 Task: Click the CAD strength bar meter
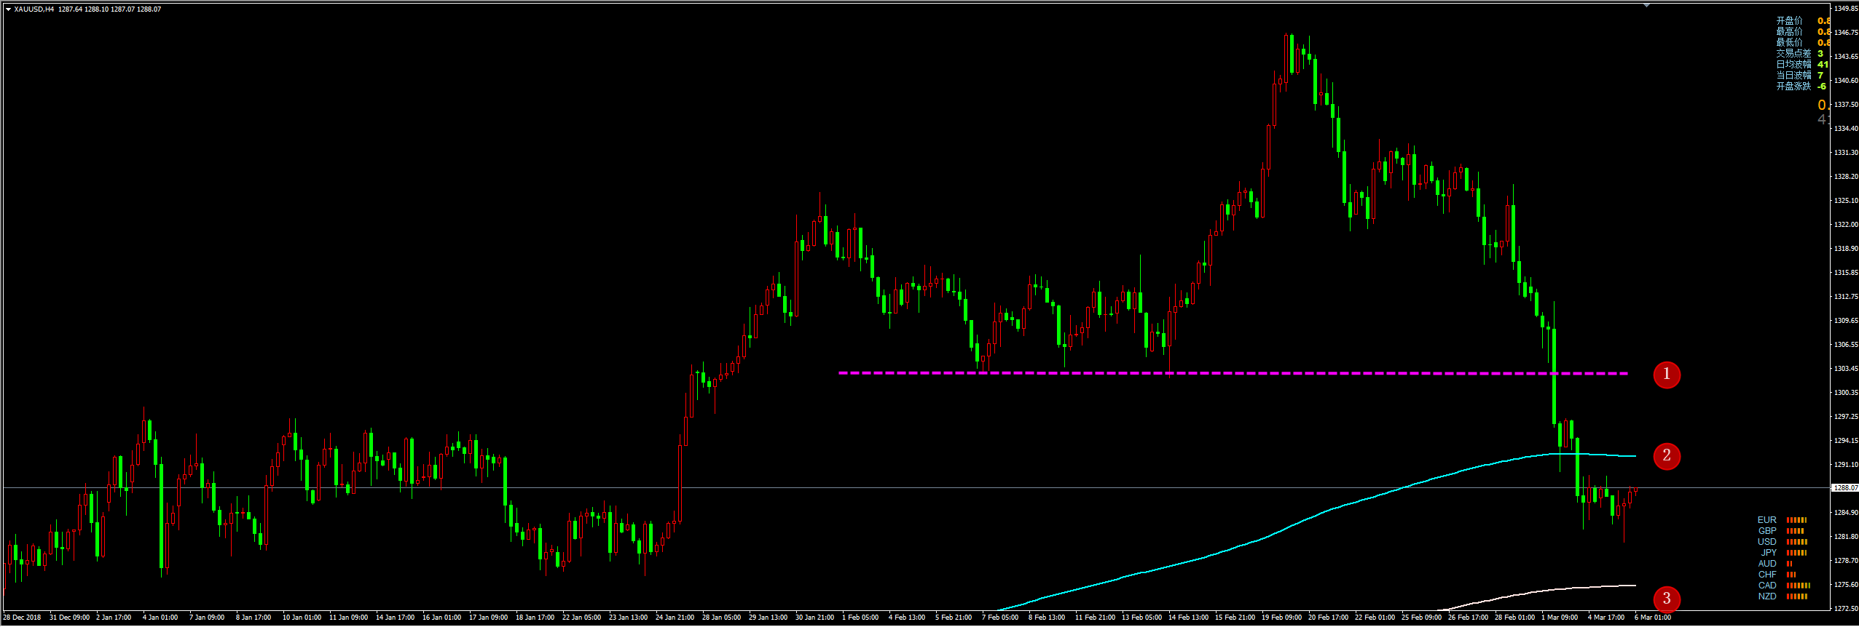click(x=1799, y=586)
